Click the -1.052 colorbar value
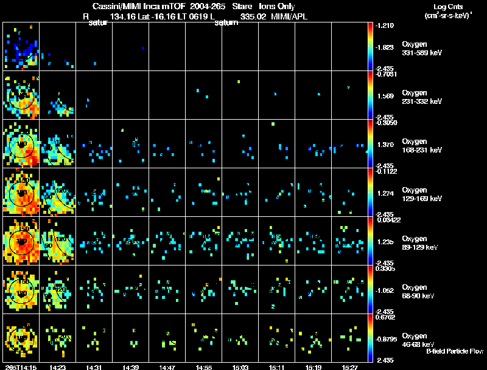This screenshot has height=370, width=487. (x=385, y=290)
